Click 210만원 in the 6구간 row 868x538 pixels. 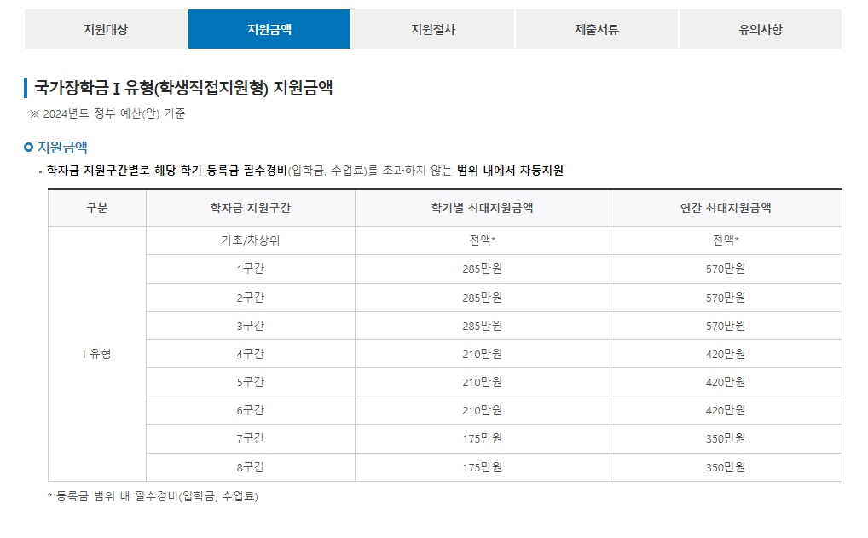(482, 410)
